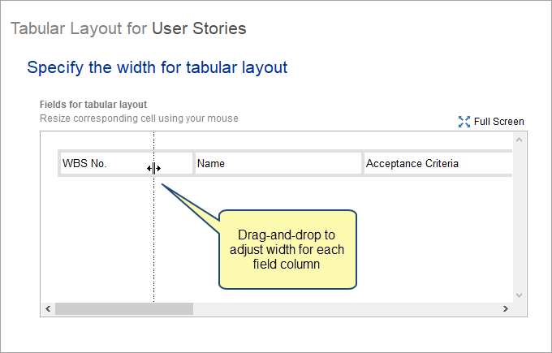
Task: Click the scroll down arrow
Action: (x=519, y=295)
